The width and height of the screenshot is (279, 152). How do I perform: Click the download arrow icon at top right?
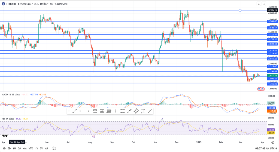259,4
